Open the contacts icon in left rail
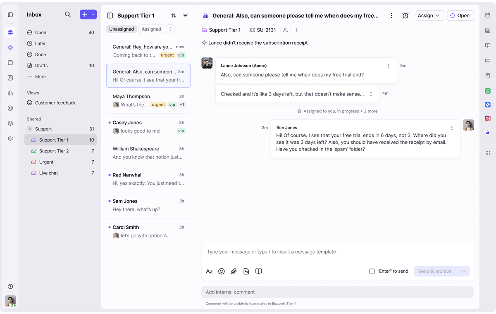 tap(10, 78)
